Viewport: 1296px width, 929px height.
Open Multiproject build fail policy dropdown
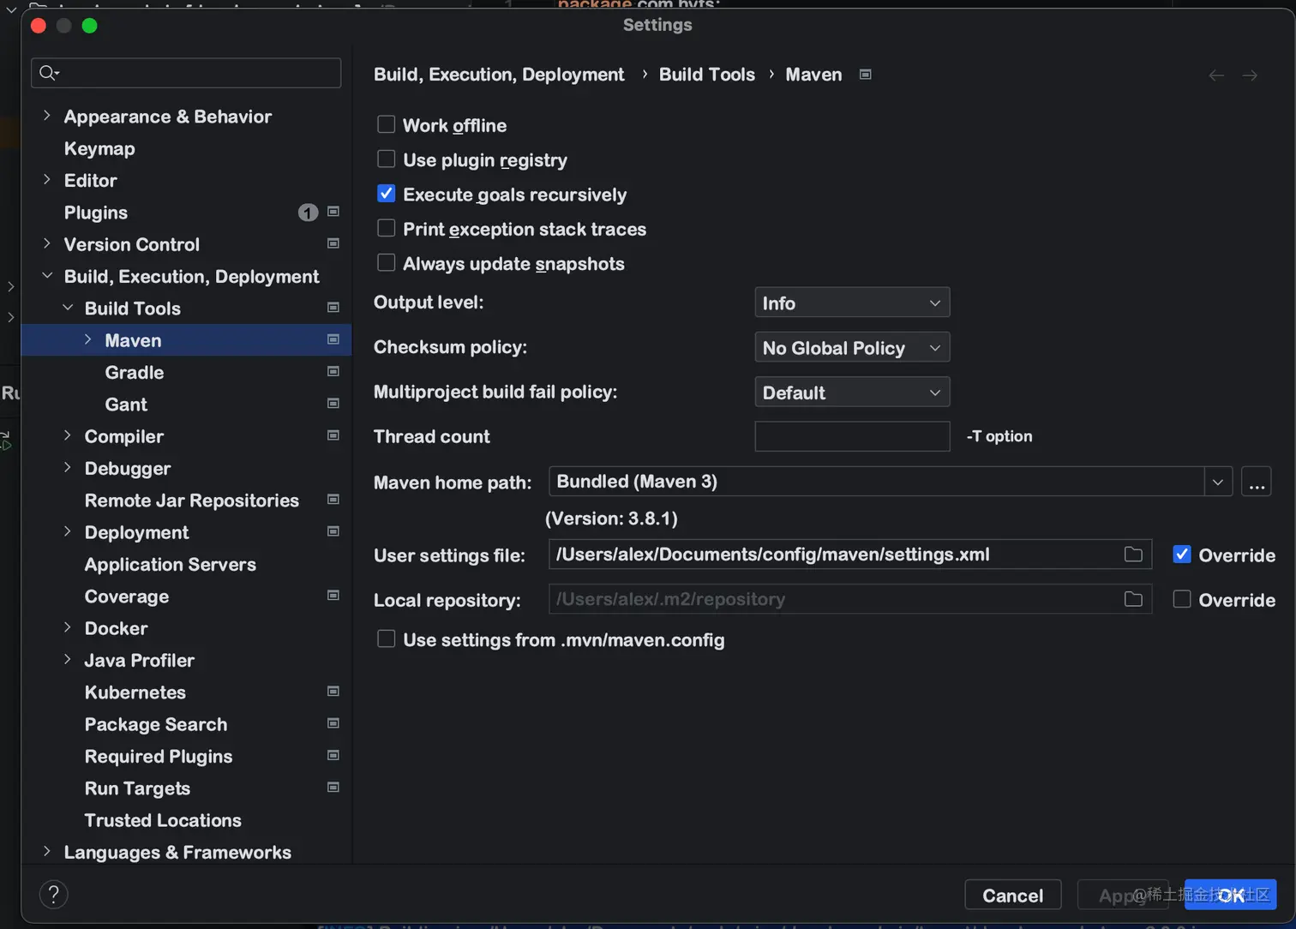852,393
